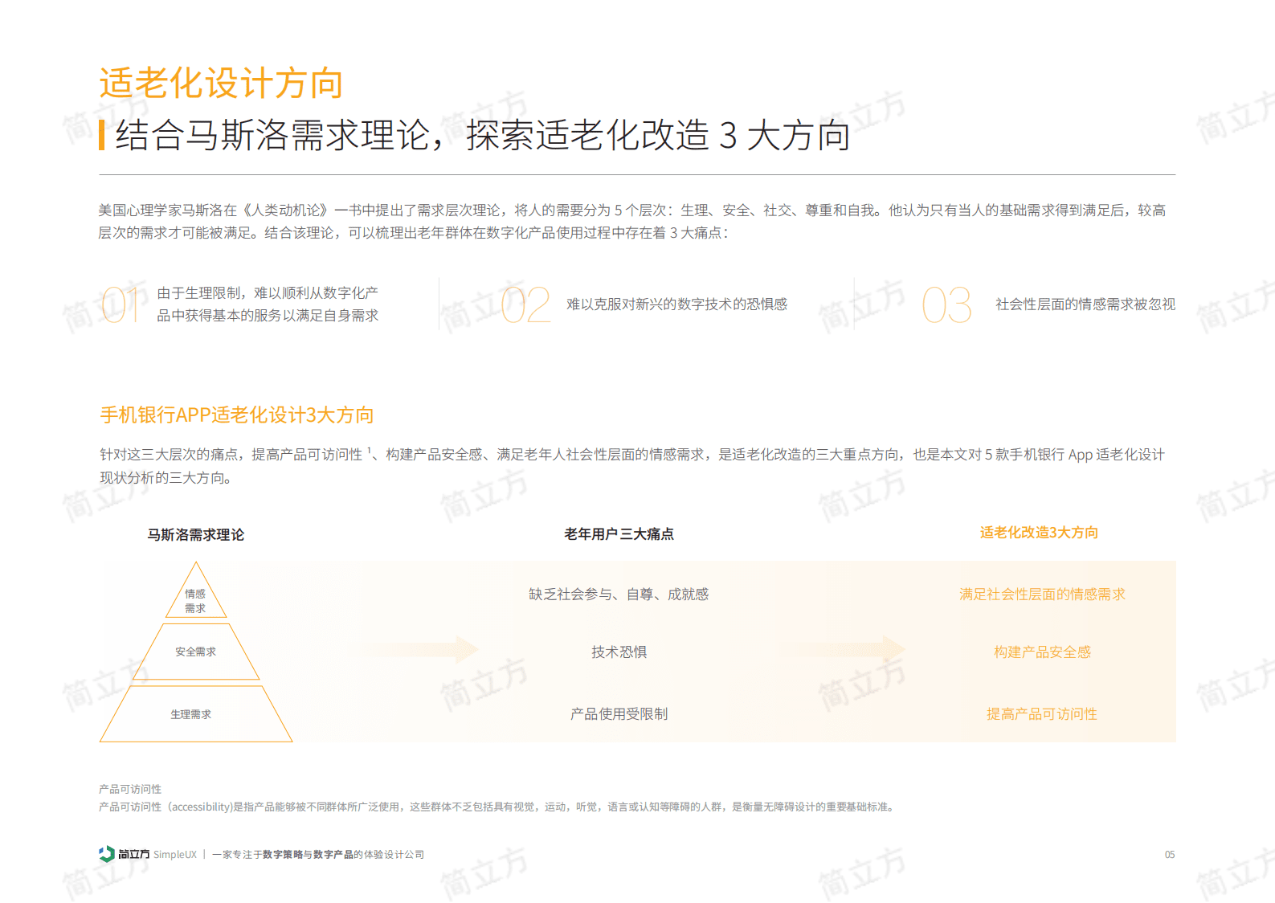The image size is (1275, 903).
Task: Click the subheading 手机银行APP适老化设计3大方向
Action: [237, 415]
